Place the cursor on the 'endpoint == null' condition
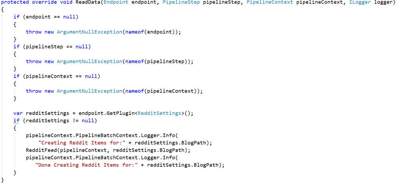This screenshot has height=183, width=396. coord(51,17)
